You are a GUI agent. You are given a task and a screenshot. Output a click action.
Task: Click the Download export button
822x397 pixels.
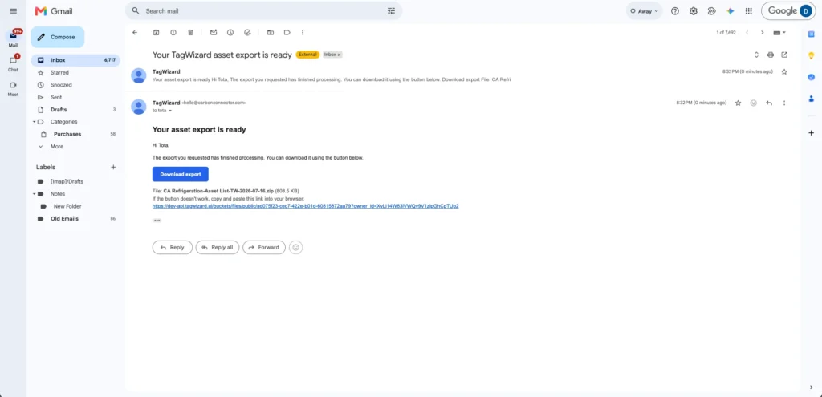pyautogui.click(x=181, y=174)
